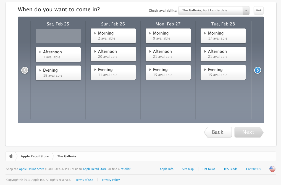Screen dimensions: 281x185
Task: Expand Sun Feb 26 Evening slot
Action: 113,72
